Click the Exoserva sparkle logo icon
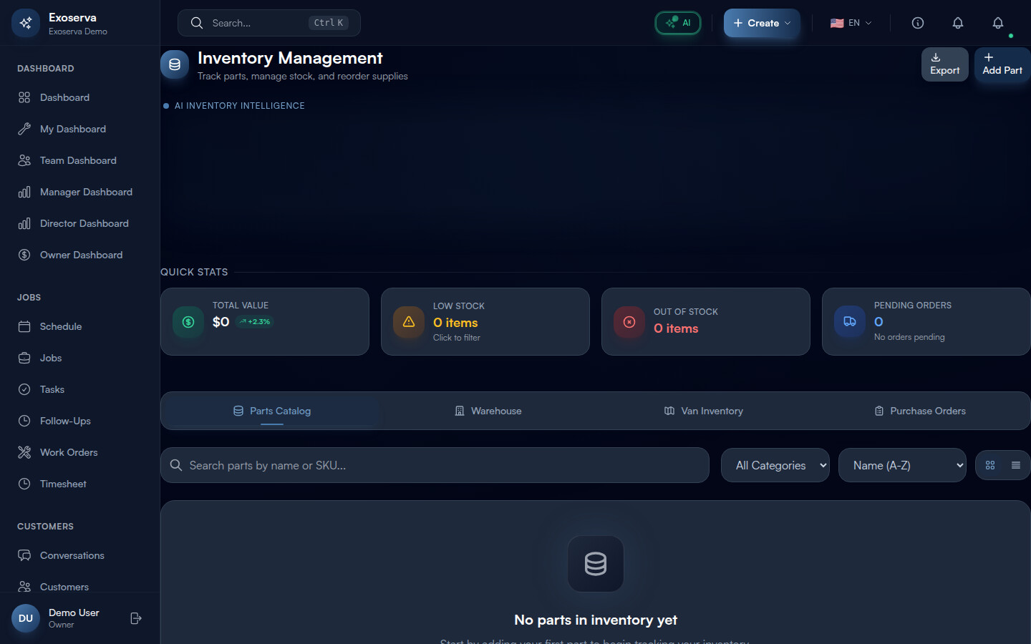Screen dimensions: 1031x644 (x=26, y=23)
